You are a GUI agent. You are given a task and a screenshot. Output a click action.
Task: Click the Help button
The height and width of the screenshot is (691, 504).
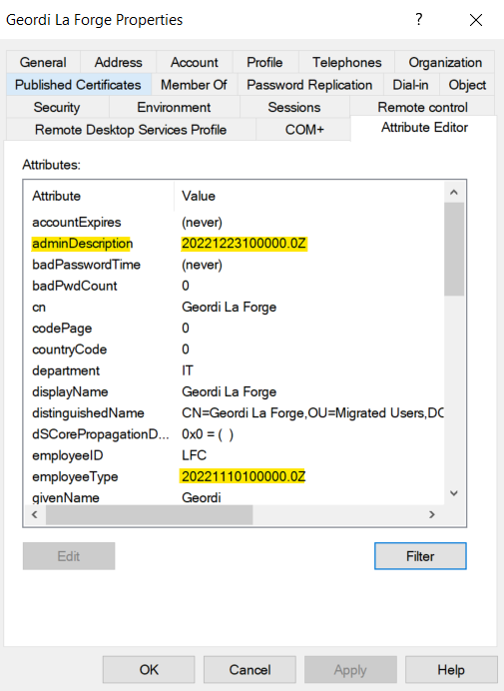(x=451, y=670)
